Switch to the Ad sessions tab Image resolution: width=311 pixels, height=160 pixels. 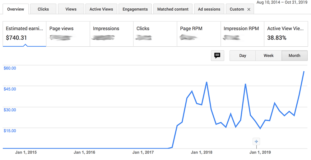coord(209,9)
